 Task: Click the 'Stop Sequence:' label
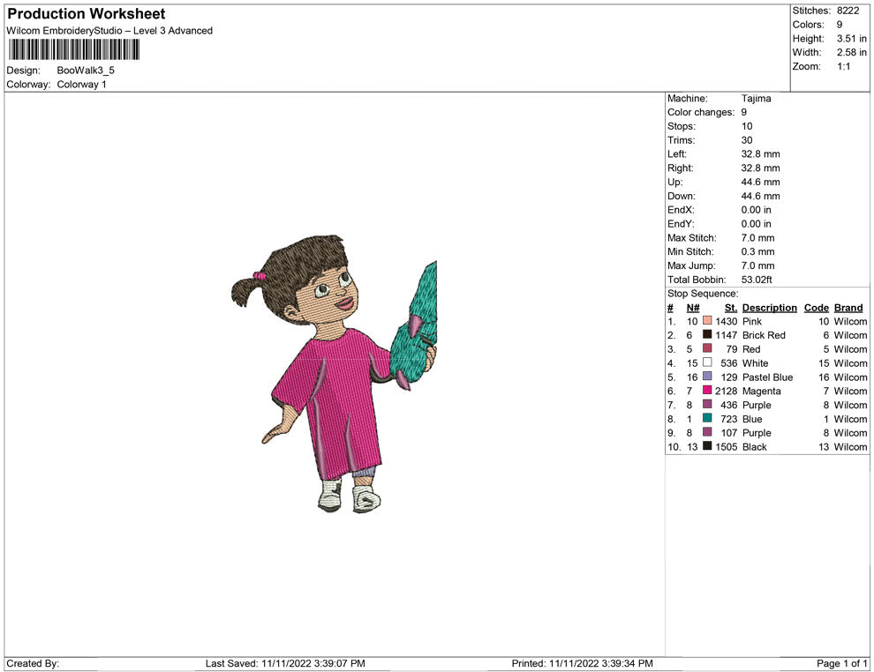703,294
